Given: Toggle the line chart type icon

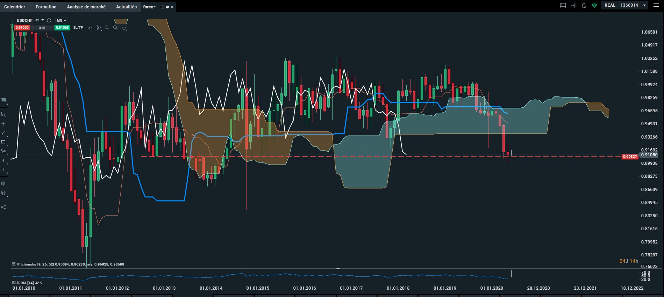Looking at the screenshot, I should pos(90,28).
